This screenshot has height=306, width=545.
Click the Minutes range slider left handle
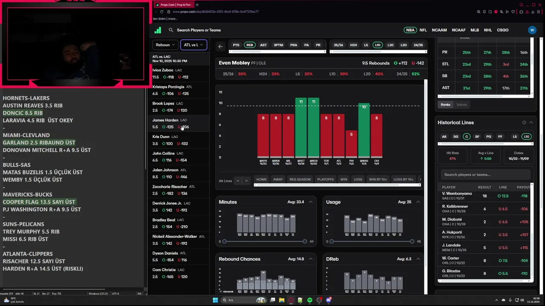coord(224,241)
